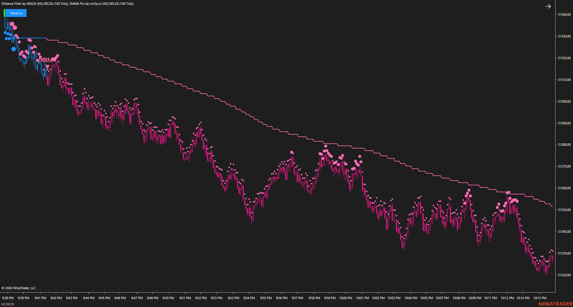Click the 9:54 PM time axis label
This screenshot has height=307, width=573.
coord(249,298)
